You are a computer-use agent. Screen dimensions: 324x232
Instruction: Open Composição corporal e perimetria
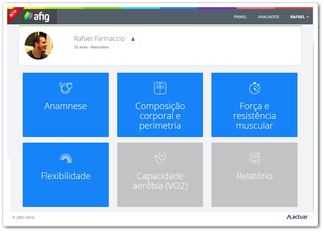click(x=160, y=105)
